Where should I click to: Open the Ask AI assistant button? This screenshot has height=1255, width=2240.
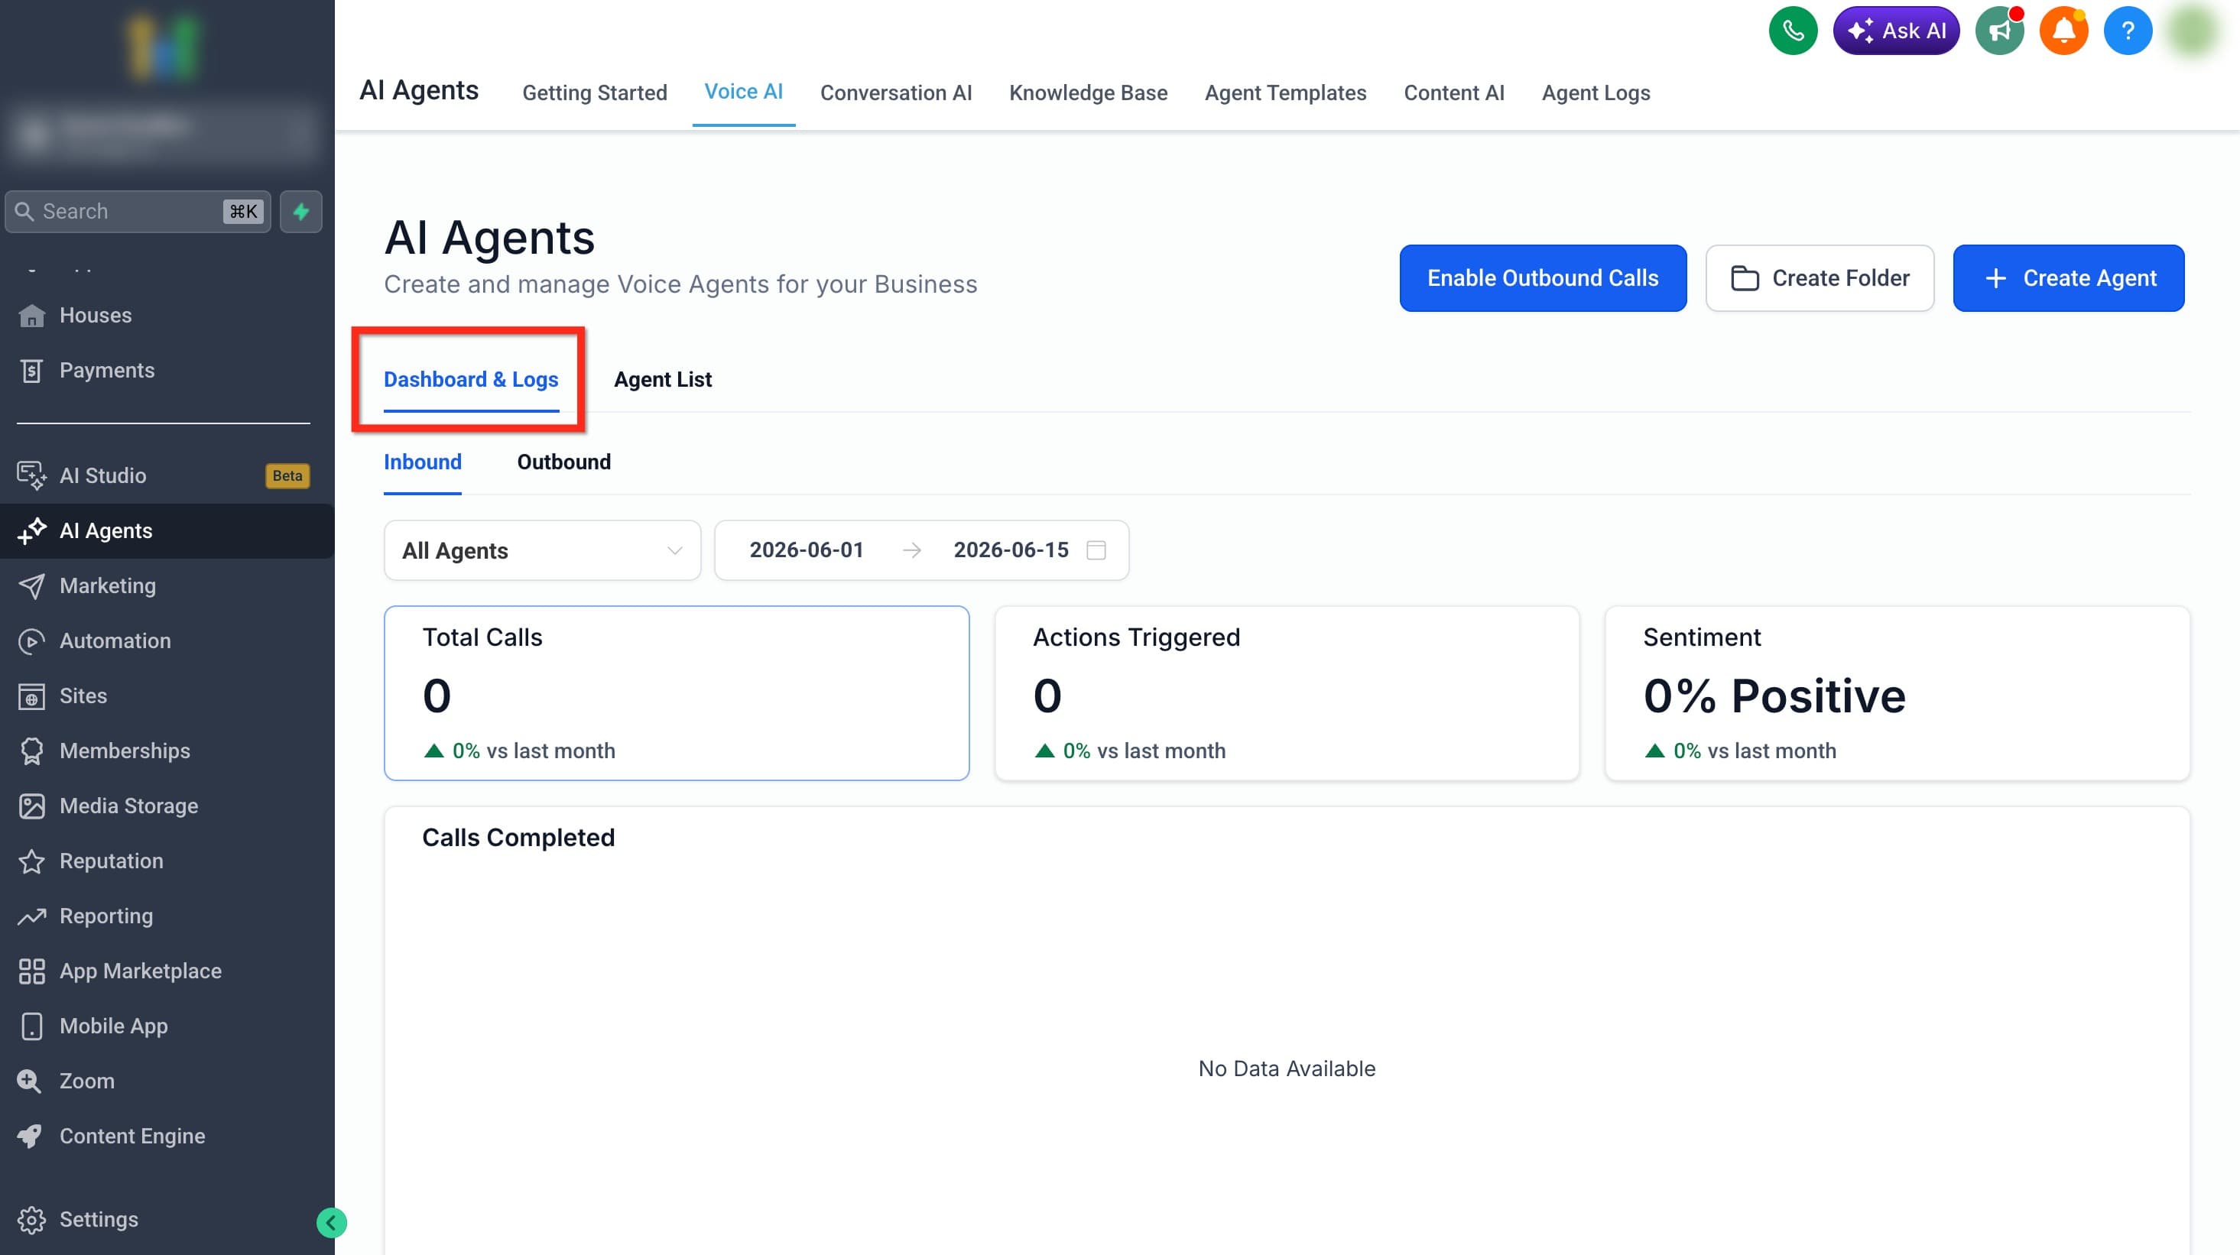pyautogui.click(x=1896, y=31)
